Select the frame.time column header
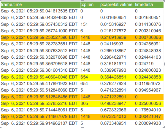Image resolution: width=165 pixels, height=128 pixels. coord(40,5)
